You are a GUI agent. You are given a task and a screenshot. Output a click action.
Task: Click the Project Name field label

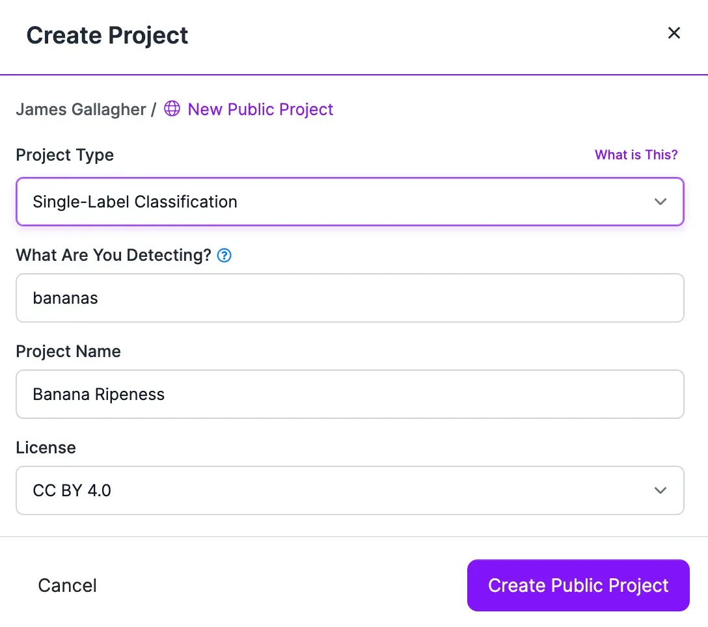tap(68, 351)
